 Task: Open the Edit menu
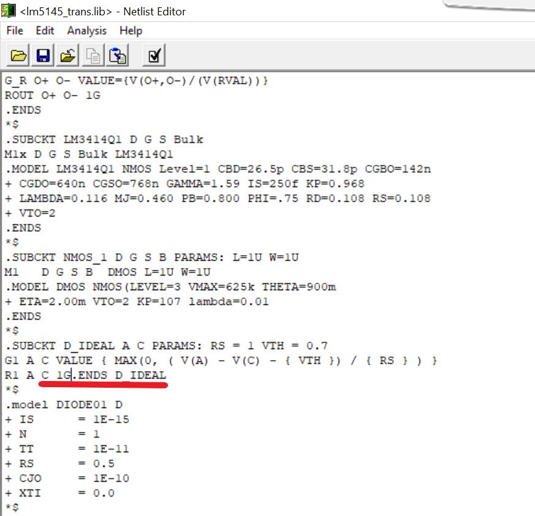pos(45,31)
